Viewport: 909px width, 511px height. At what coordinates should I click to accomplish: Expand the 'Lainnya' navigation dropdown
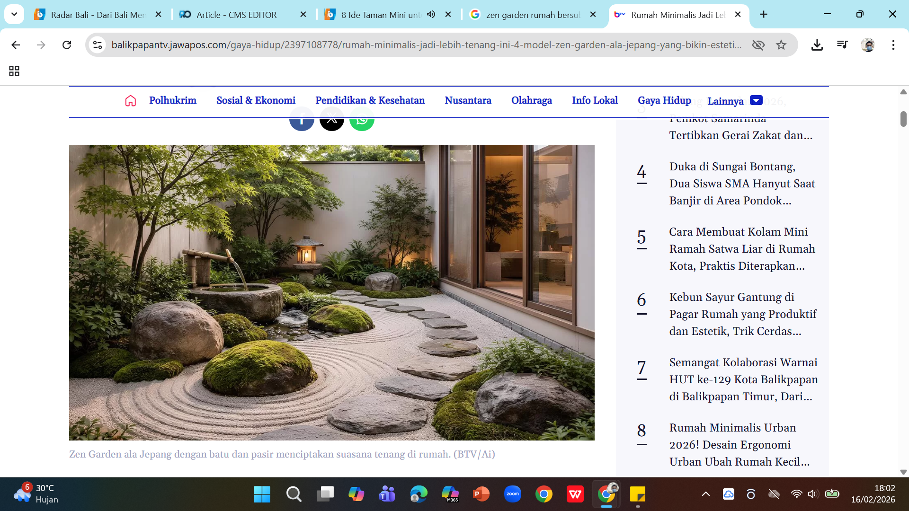(x=756, y=100)
